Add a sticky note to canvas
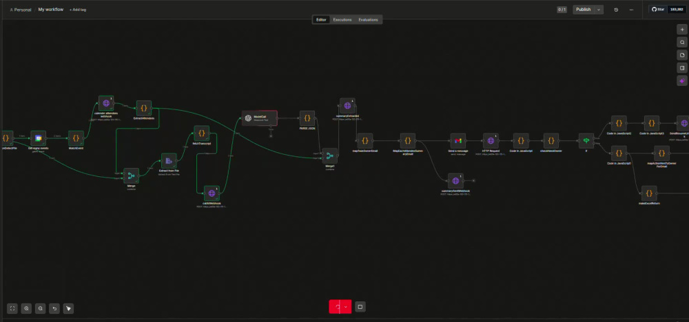Screen dimensions: 689x322 point(682,55)
